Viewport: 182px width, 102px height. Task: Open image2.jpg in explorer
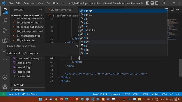[x=23, y=67]
